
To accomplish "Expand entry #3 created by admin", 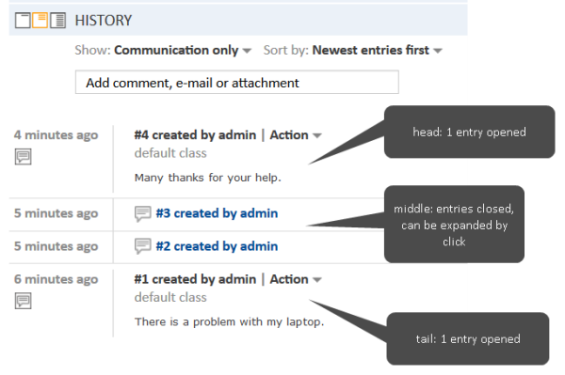I will coord(217,213).
